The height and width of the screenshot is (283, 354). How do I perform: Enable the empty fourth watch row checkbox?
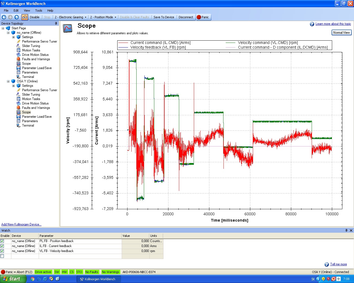pos(2,256)
